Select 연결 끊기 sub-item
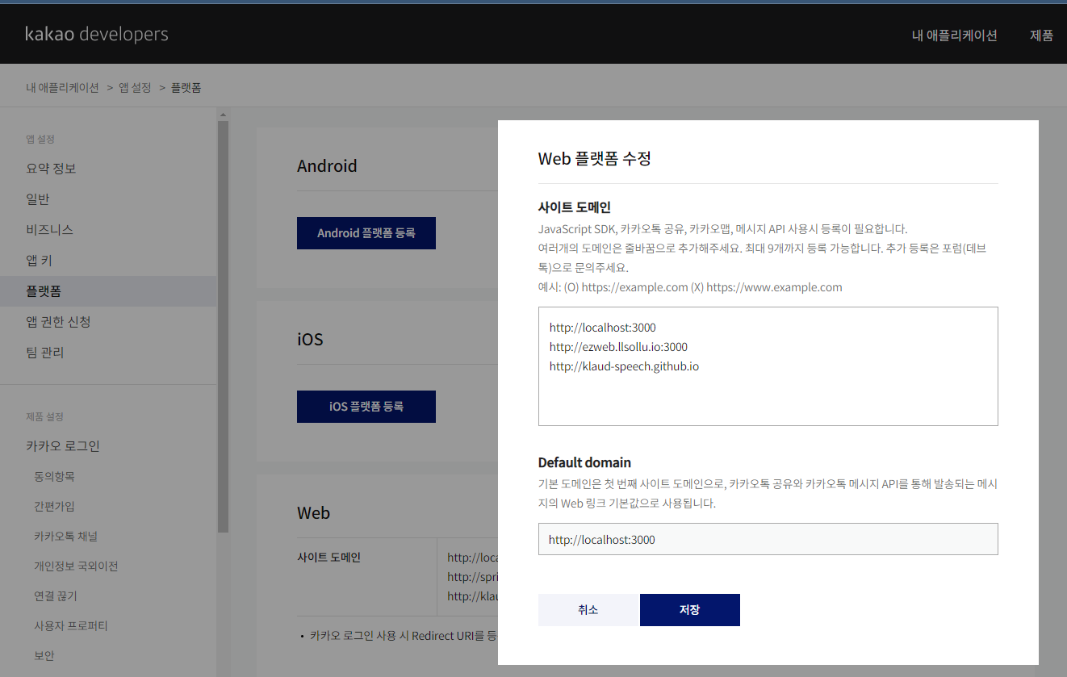The width and height of the screenshot is (1067, 677). point(56,596)
